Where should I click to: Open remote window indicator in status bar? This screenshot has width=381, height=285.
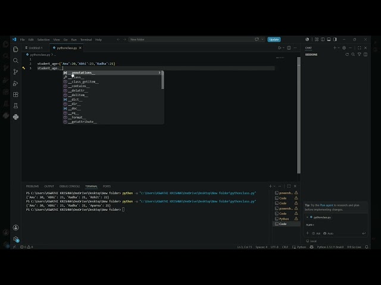14,247
